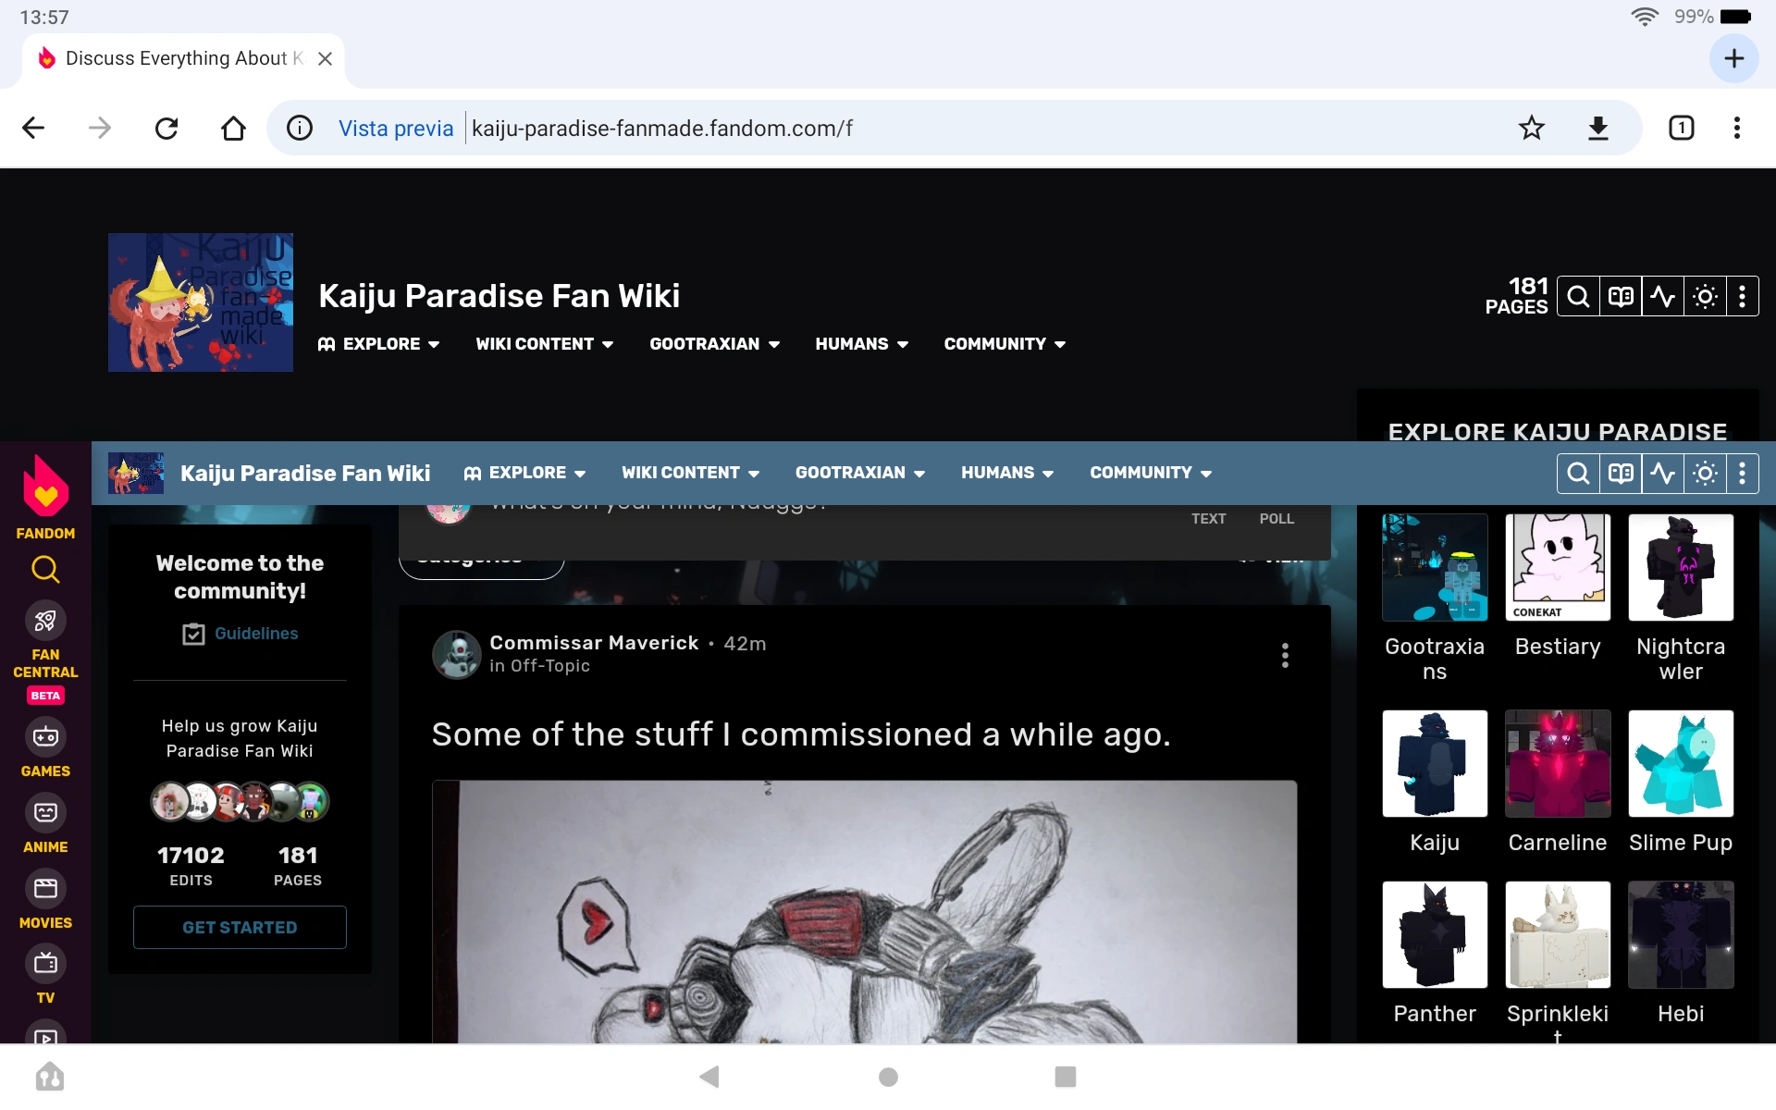Image resolution: width=1776 pixels, height=1110 pixels.
Task: Click the Fandom heart logo in sidebar
Action: click(x=45, y=487)
